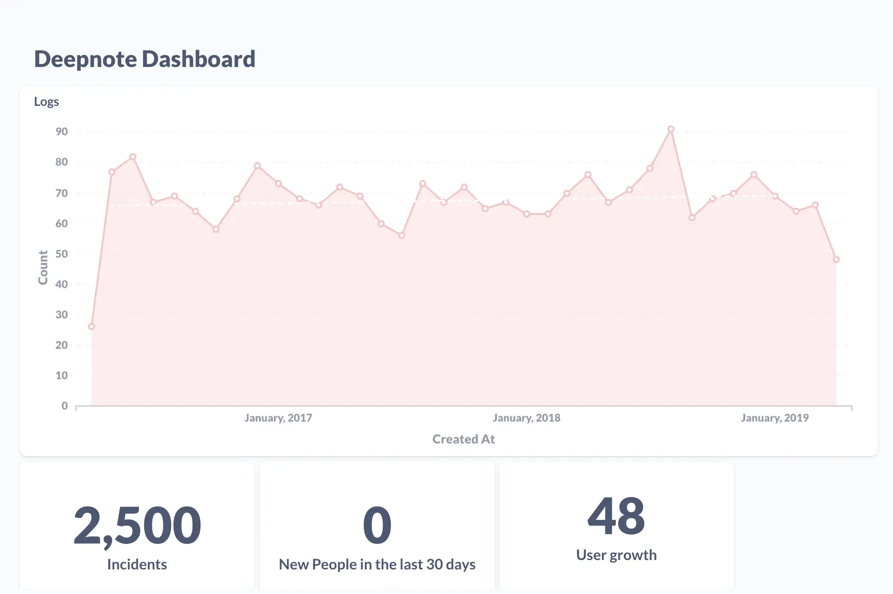Click the Created At axis title
Screen dimensions: 893x594
[463, 439]
